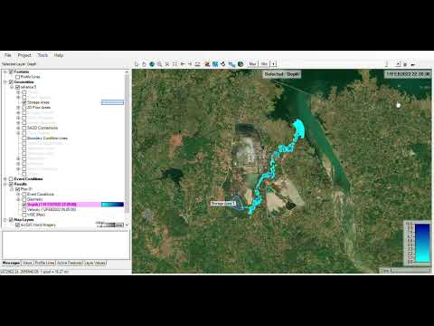
Task: Click the Min button in toolbar
Action: tap(264, 64)
